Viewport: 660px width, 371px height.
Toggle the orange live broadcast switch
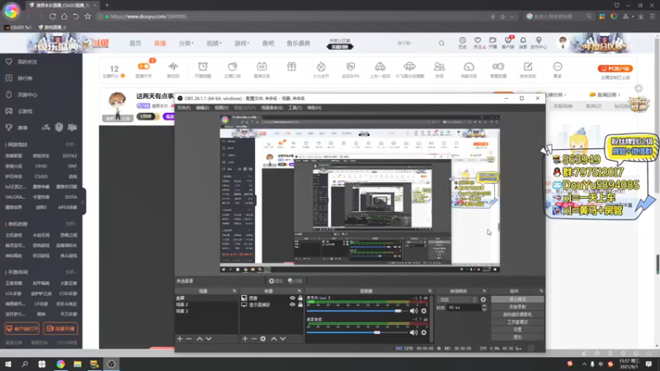click(144, 67)
